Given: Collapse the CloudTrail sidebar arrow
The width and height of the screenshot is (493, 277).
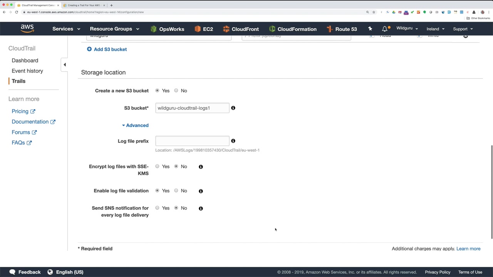Looking at the screenshot, I should pos(65,65).
